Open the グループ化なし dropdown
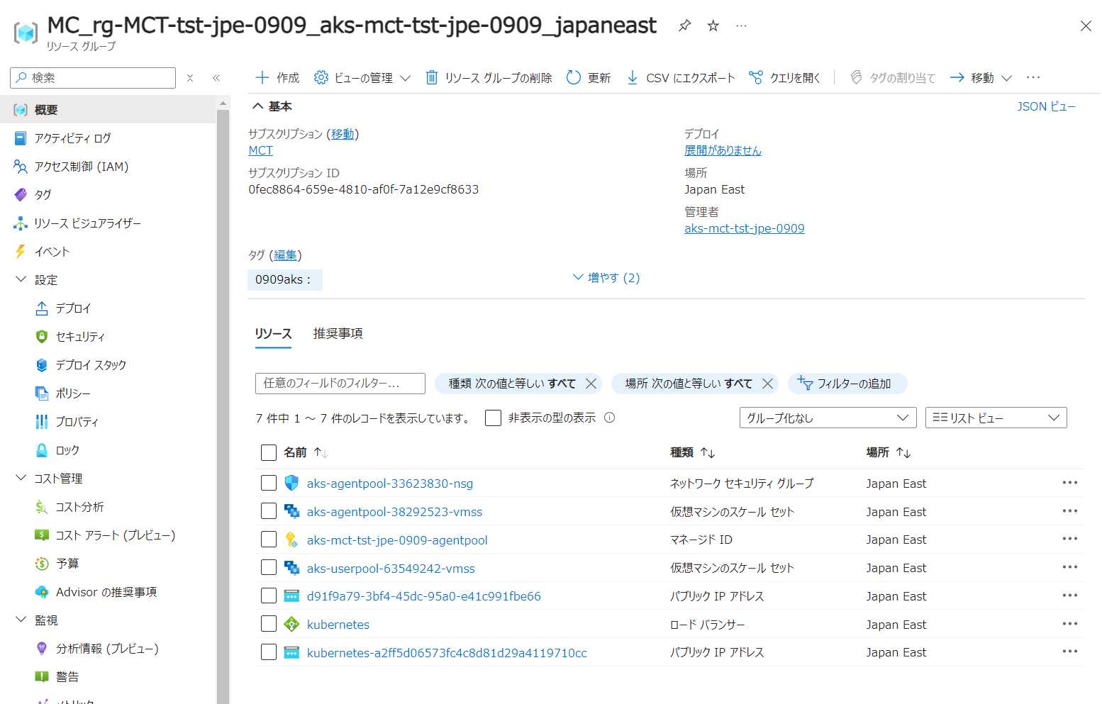 [828, 418]
